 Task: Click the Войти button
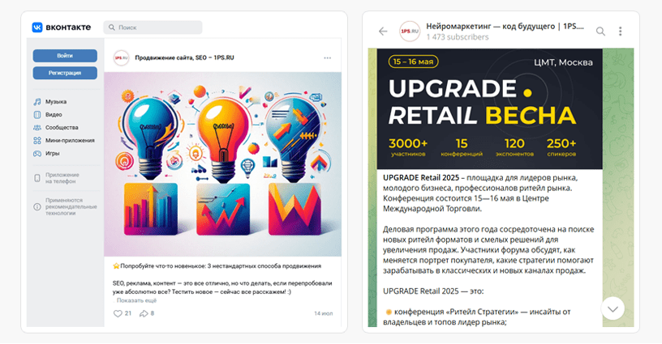click(65, 56)
